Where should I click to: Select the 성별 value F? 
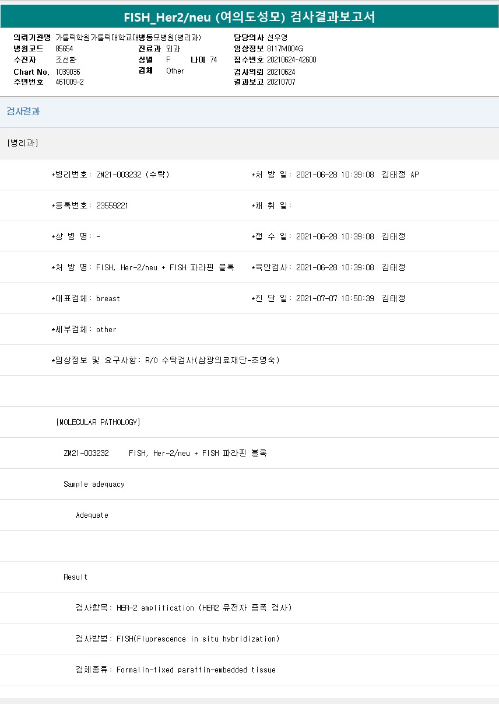168,60
